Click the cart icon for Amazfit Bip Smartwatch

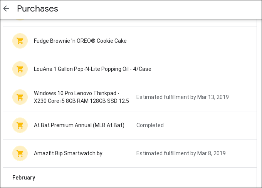coord(20,153)
